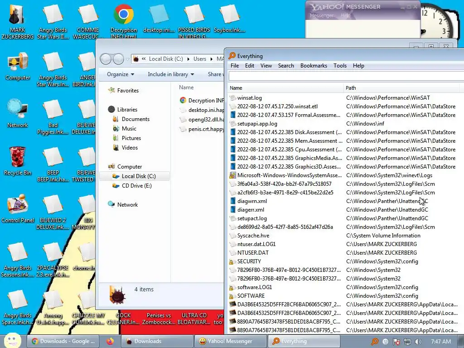Open the File menu in Everything
Image resolution: width=464 pixels, height=348 pixels.
pos(235,66)
